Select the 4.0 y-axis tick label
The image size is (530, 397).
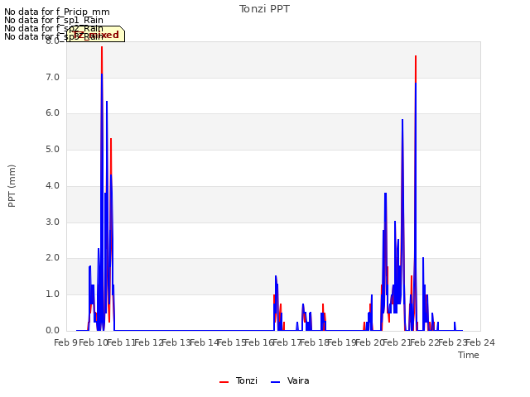(x=52, y=185)
